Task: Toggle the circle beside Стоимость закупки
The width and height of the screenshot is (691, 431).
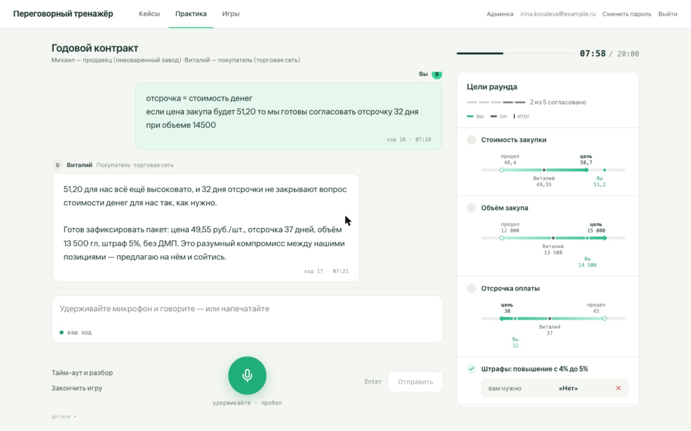Action: point(471,140)
